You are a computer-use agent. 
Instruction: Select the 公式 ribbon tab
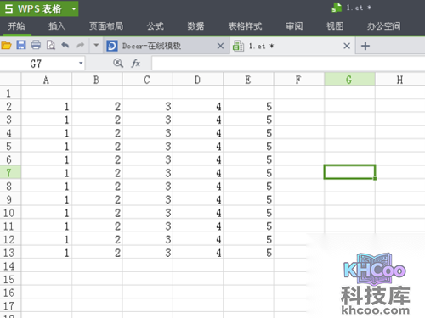(x=156, y=26)
